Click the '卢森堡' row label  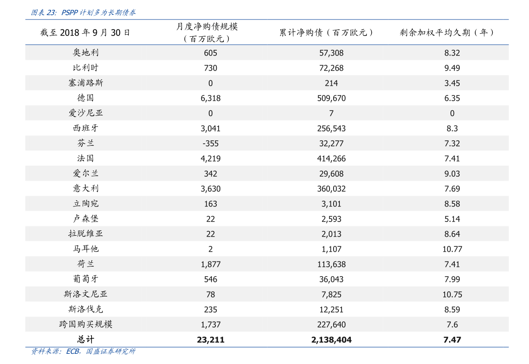(85, 219)
